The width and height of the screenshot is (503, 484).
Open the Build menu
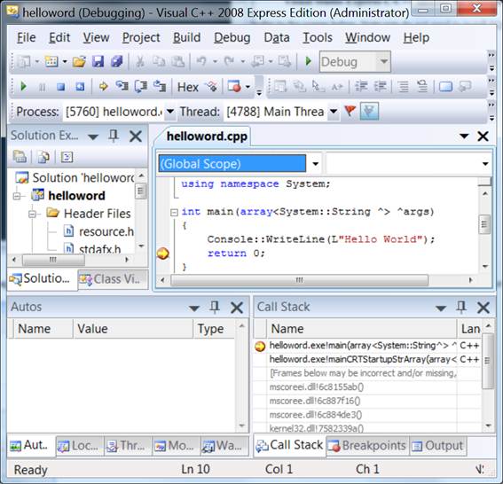coord(186,37)
